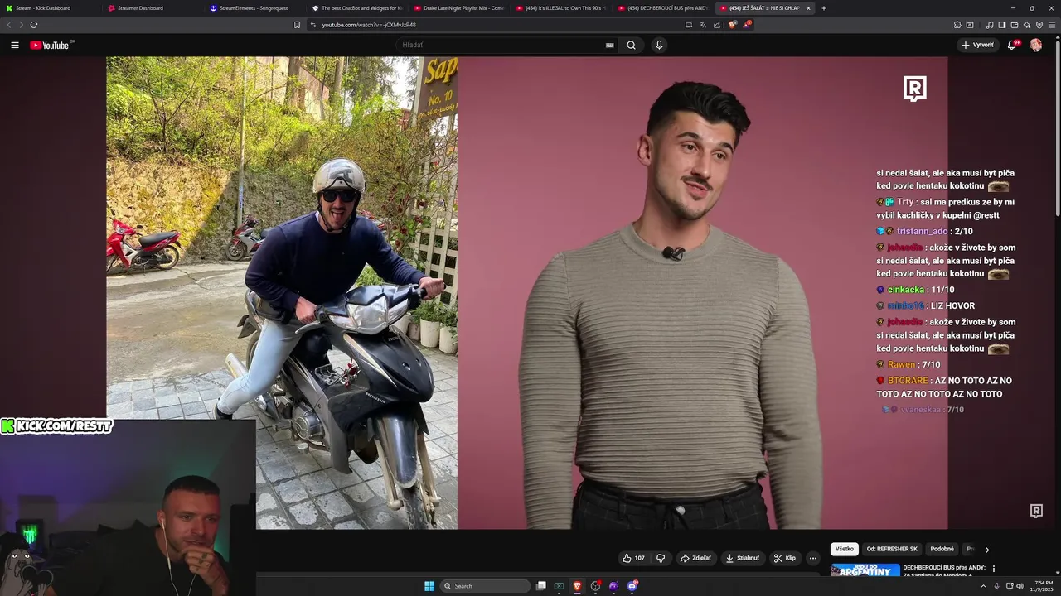This screenshot has height=596, width=1061.
Task: Open browser extensions puzzle icon
Action: tap(957, 25)
